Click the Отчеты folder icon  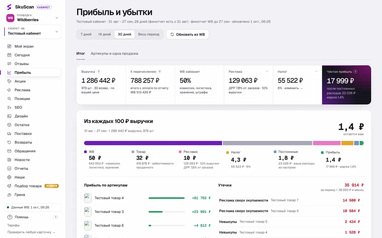tap(9, 169)
